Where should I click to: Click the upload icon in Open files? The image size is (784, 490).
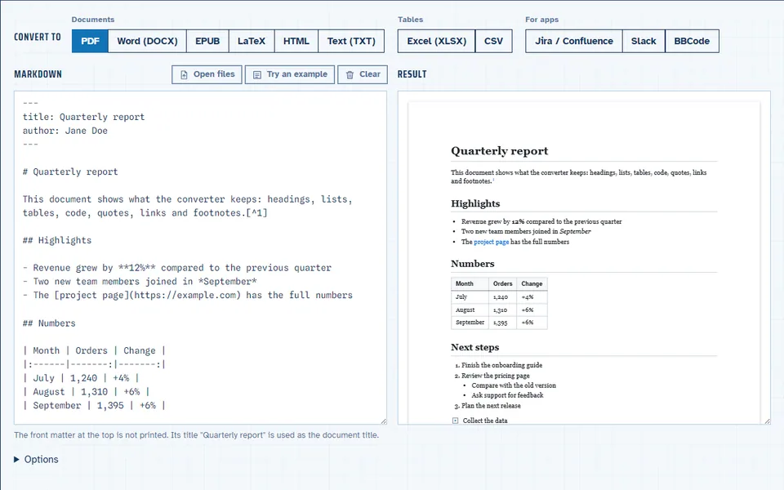pos(184,74)
